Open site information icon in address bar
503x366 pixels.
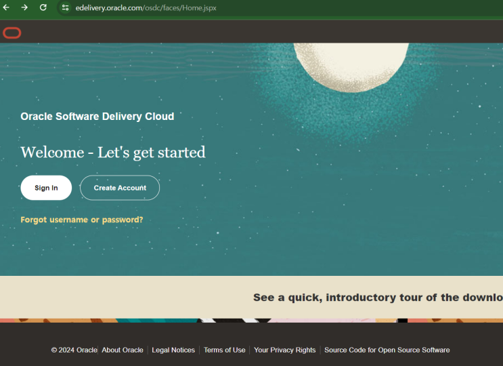click(x=65, y=7)
